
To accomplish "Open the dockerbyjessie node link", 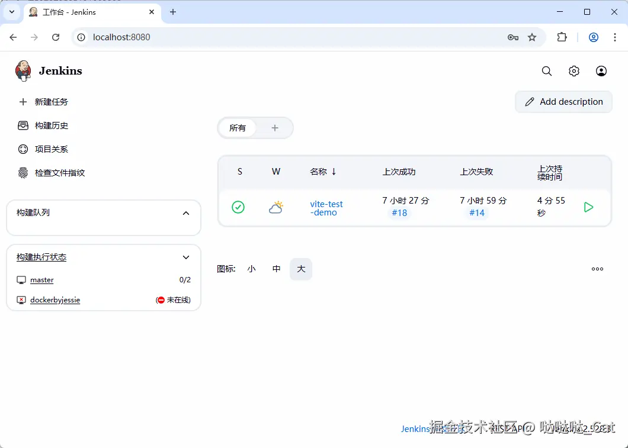I will 55,300.
